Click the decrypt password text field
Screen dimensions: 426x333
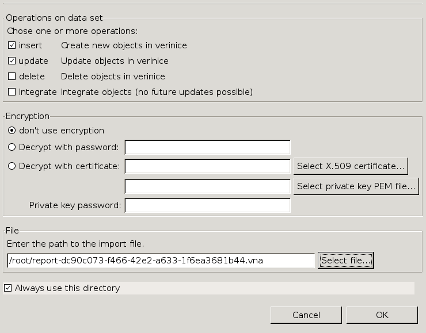tap(207, 147)
